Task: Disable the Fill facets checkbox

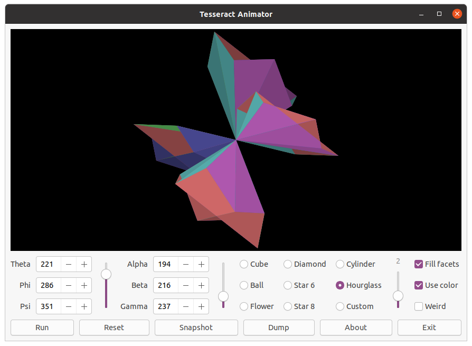Action: coord(437,264)
